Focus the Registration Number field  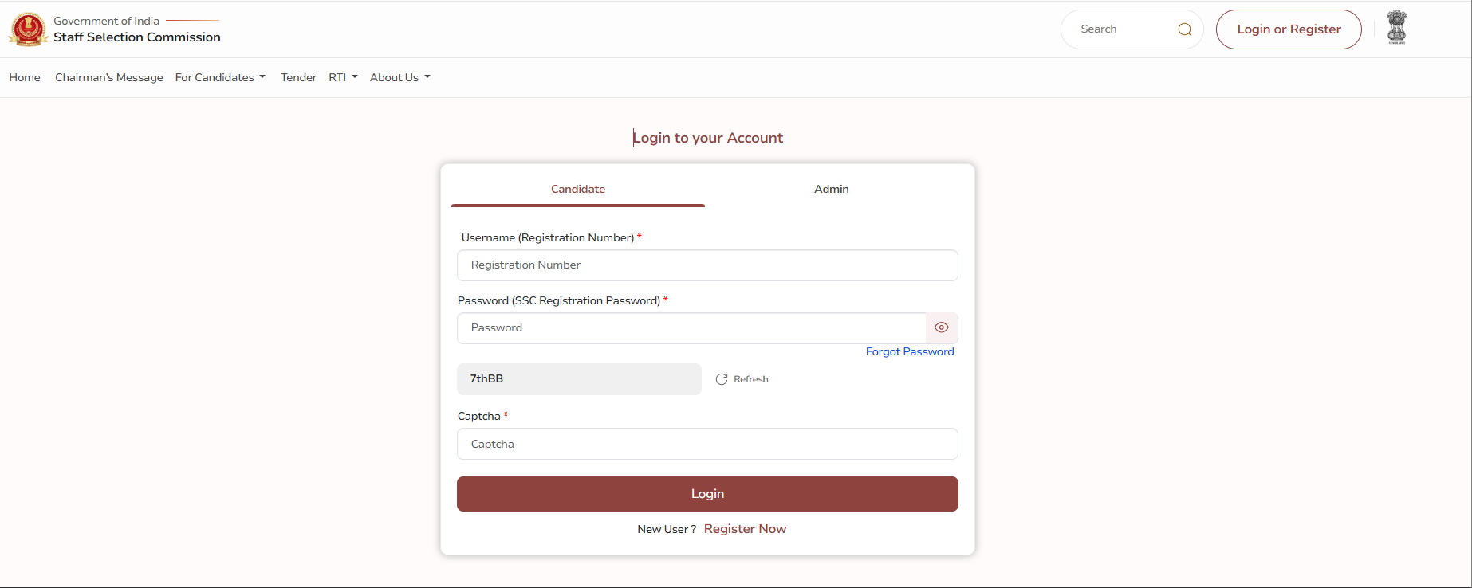(707, 265)
